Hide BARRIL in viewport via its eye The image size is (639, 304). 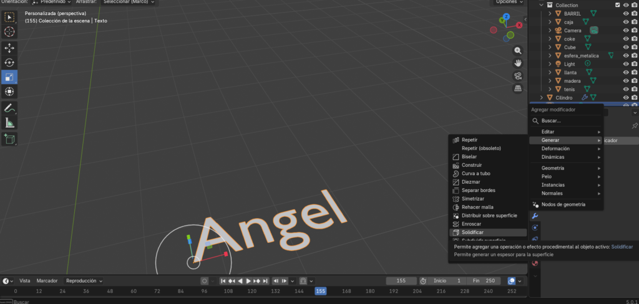click(626, 14)
